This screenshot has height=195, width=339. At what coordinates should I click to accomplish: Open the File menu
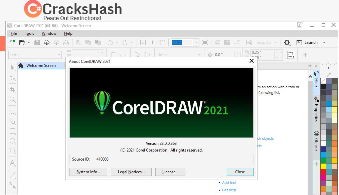point(14,33)
